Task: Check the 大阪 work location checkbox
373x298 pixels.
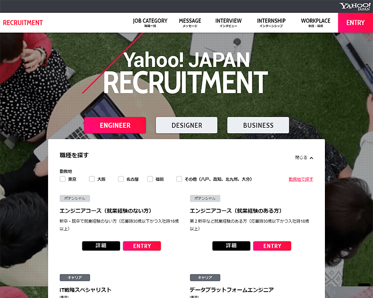Action: [91, 179]
